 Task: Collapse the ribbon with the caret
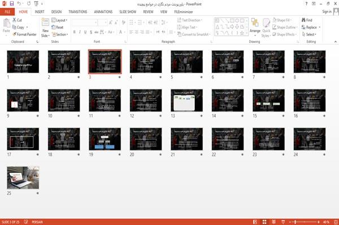(335, 42)
